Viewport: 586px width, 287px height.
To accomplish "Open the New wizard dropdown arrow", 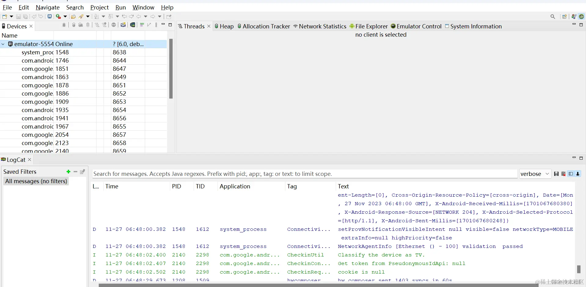I will [12, 16].
